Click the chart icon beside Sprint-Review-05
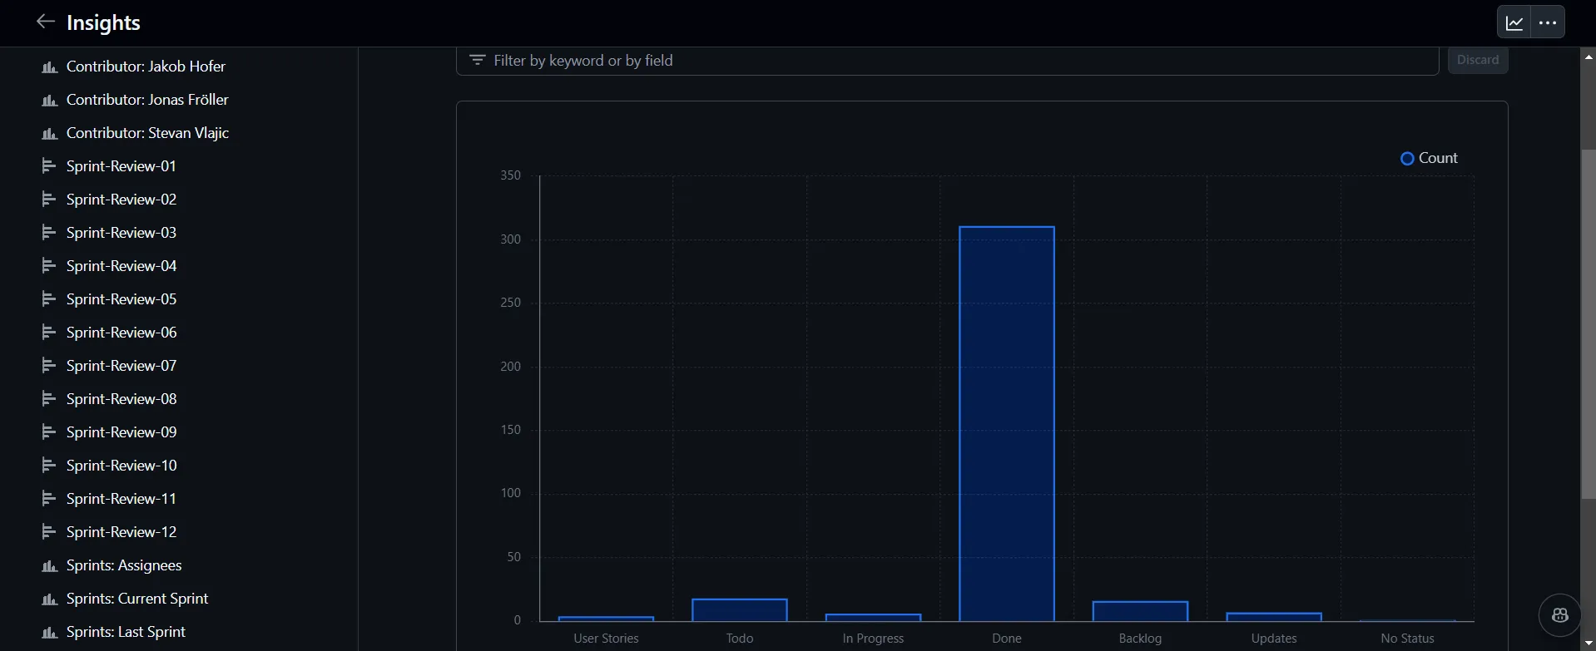1596x651 pixels. [49, 299]
